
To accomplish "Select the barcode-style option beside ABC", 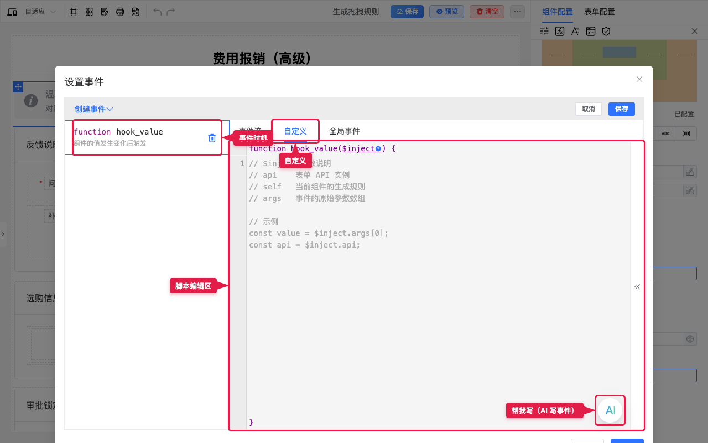I will pyautogui.click(x=686, y=133).
